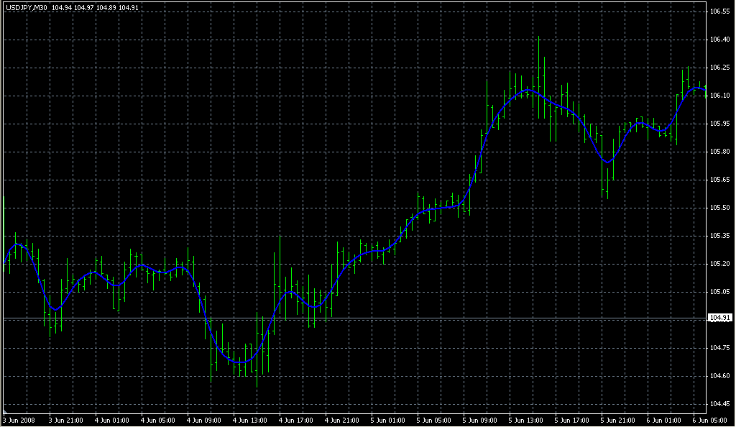Click the 4 Jun 05:00 time label
Image resolution: width=736 pixels, height=427 pixels.
[x=157, y=421]
